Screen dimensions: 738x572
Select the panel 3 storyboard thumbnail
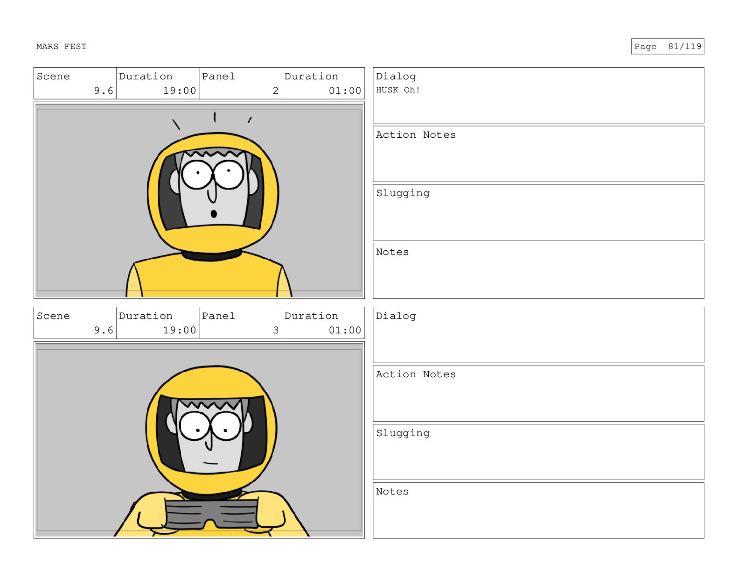coord(199,440)
